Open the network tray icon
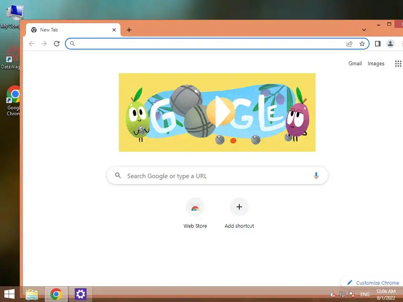The image size is (403, 302). (x=342, y=294)
